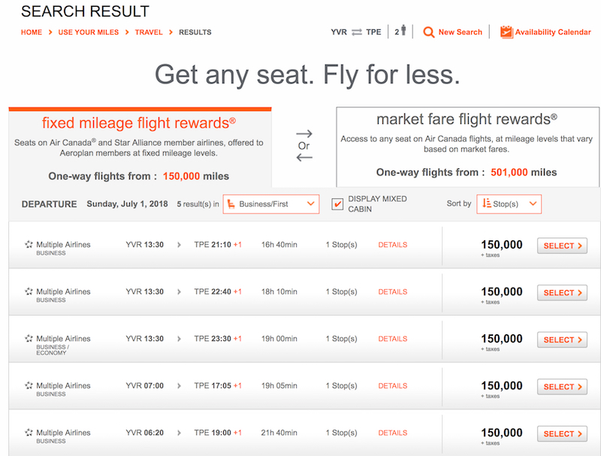
Task: Click the New Search magnifier icon
Action: click(x=428, y=32)
